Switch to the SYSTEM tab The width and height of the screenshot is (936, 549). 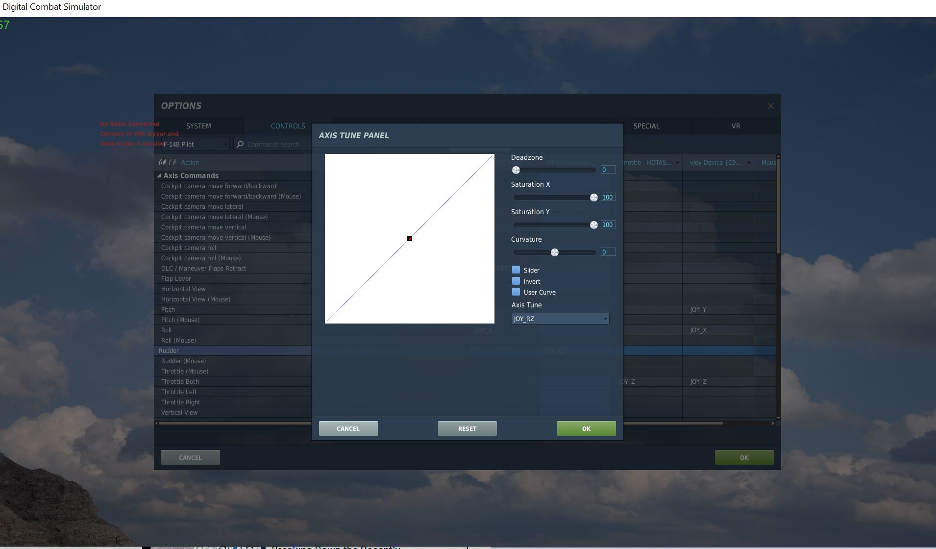pos(198,126)
